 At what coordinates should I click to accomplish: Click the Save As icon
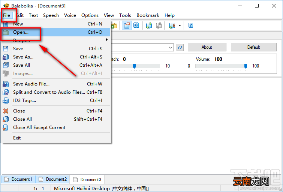[x=6, y=57]
